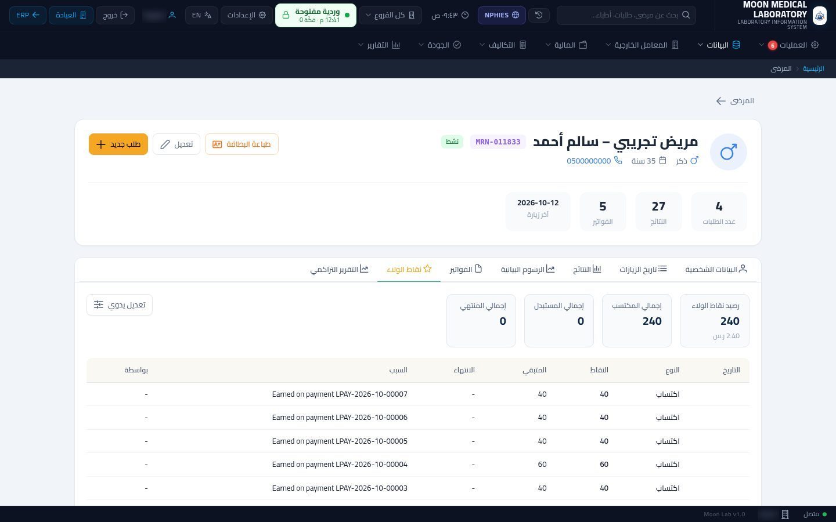Click the phone icon next to 0500000000
This screenshot has height=522, width=836.
tap(619, 161)
